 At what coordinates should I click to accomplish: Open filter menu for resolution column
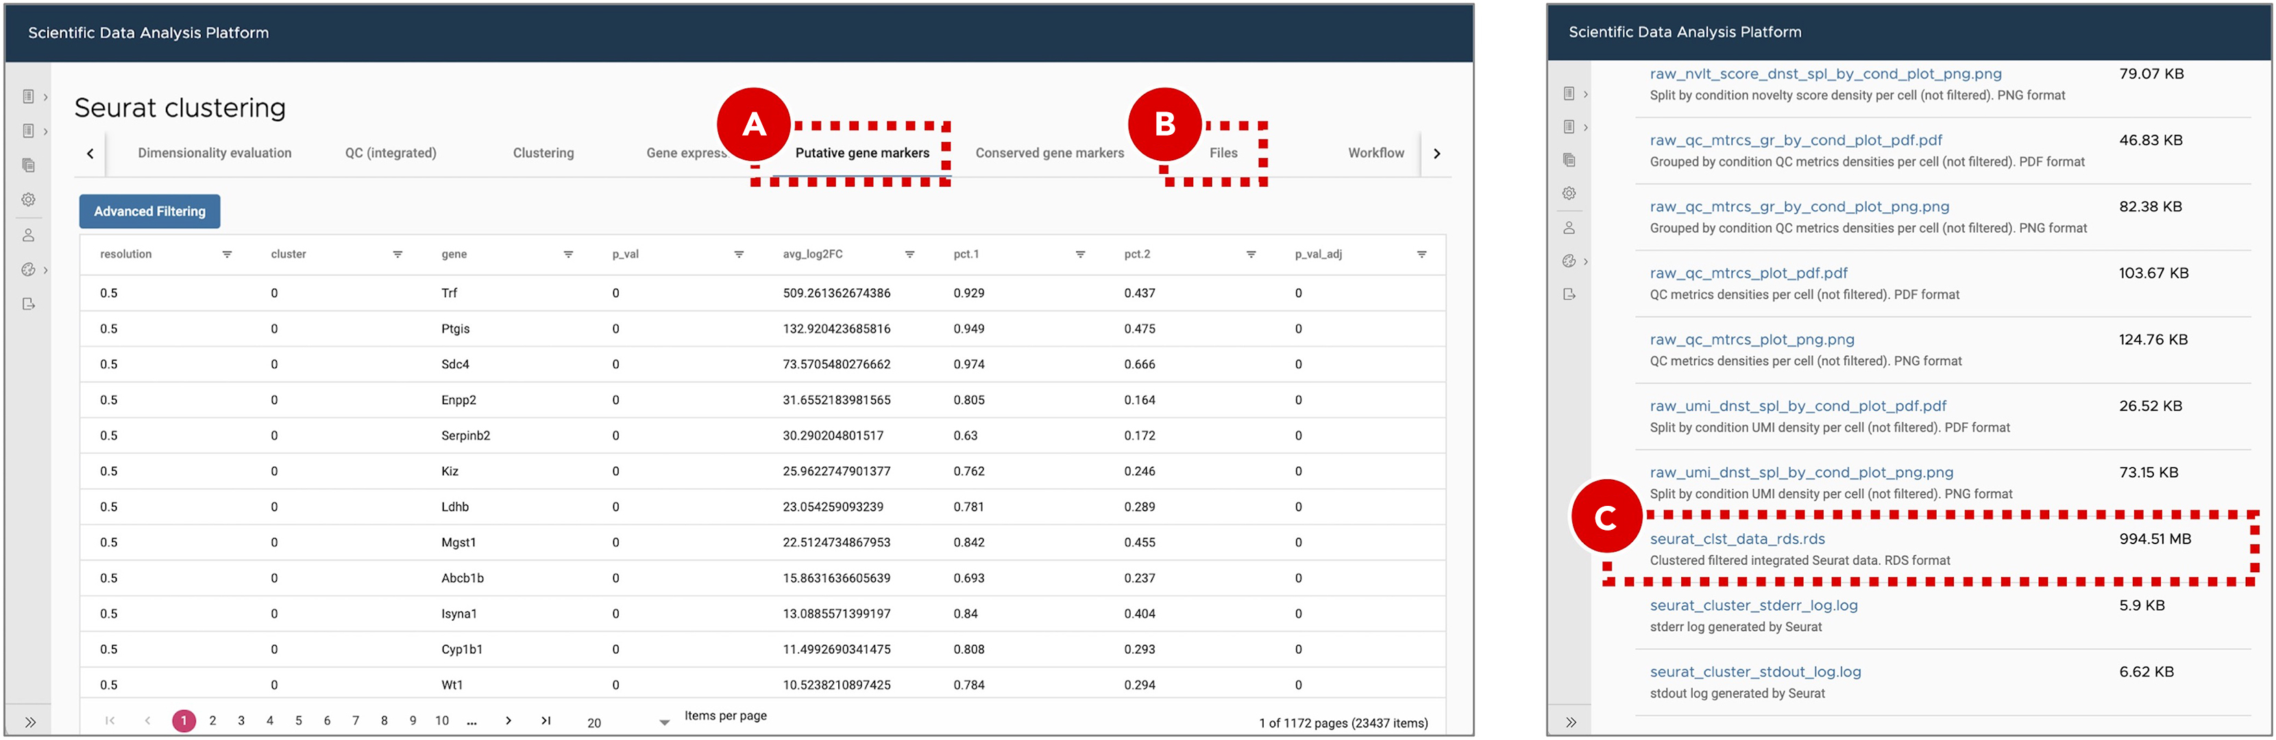coord(227,255)
